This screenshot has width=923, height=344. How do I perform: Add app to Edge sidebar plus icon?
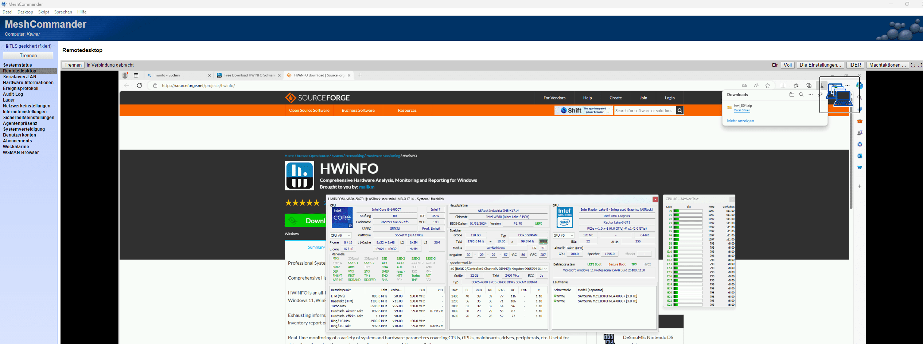click(860, 186)
